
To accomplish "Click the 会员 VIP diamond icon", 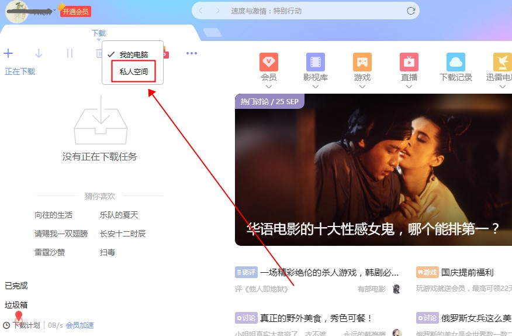I will pos(269,62).
